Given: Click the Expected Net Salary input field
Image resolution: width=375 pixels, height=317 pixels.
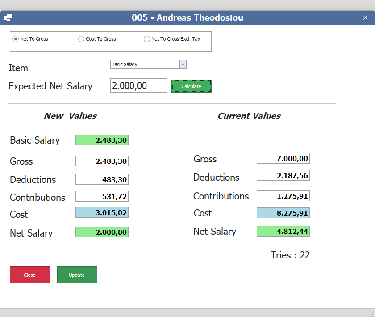Looking at the screenshot, I should point(139,85).
